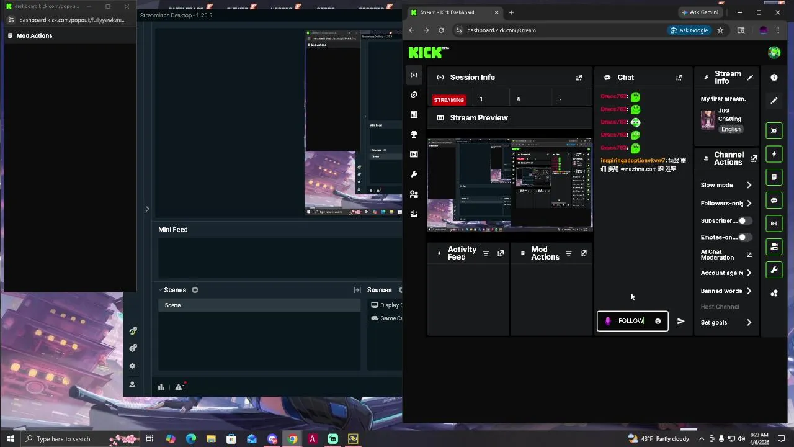Click the broadcast signal icon in right rail
This screenshot has height=447, width=794.
pyautogui.click(x=774, y=223)
